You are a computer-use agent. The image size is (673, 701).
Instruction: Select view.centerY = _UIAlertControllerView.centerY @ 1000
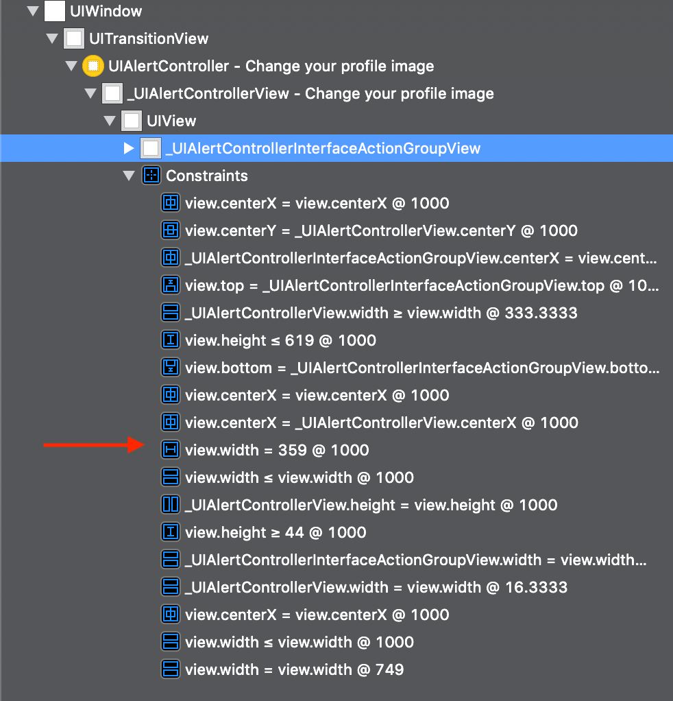click(x=381, y=230)
